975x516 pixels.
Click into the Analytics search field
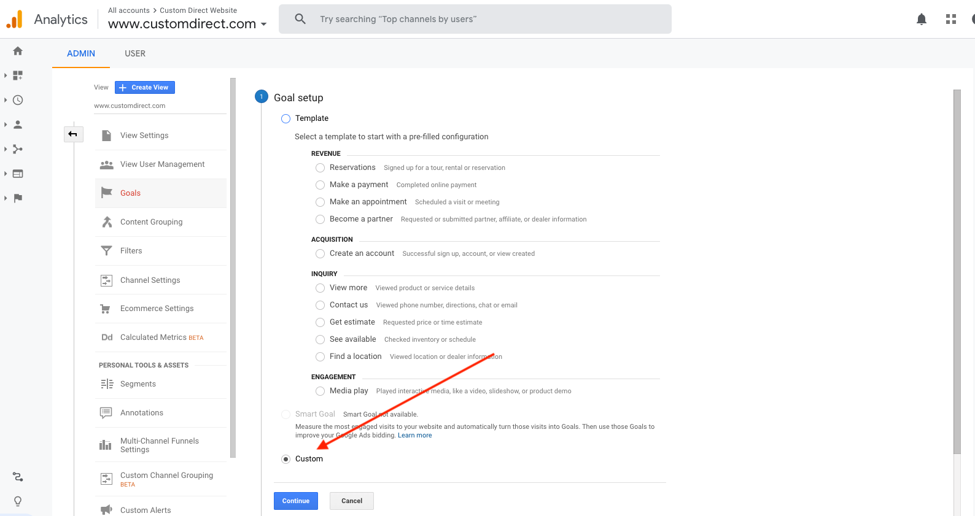tap(475, 19)
